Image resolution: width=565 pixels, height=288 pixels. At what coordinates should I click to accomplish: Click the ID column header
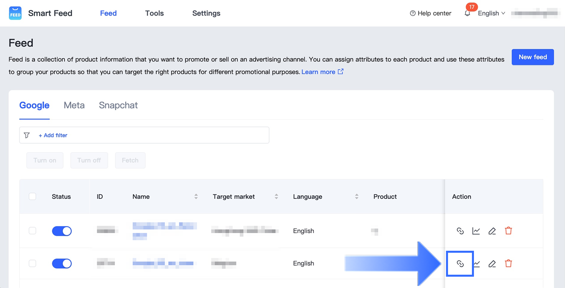click(x=100, y=197)
